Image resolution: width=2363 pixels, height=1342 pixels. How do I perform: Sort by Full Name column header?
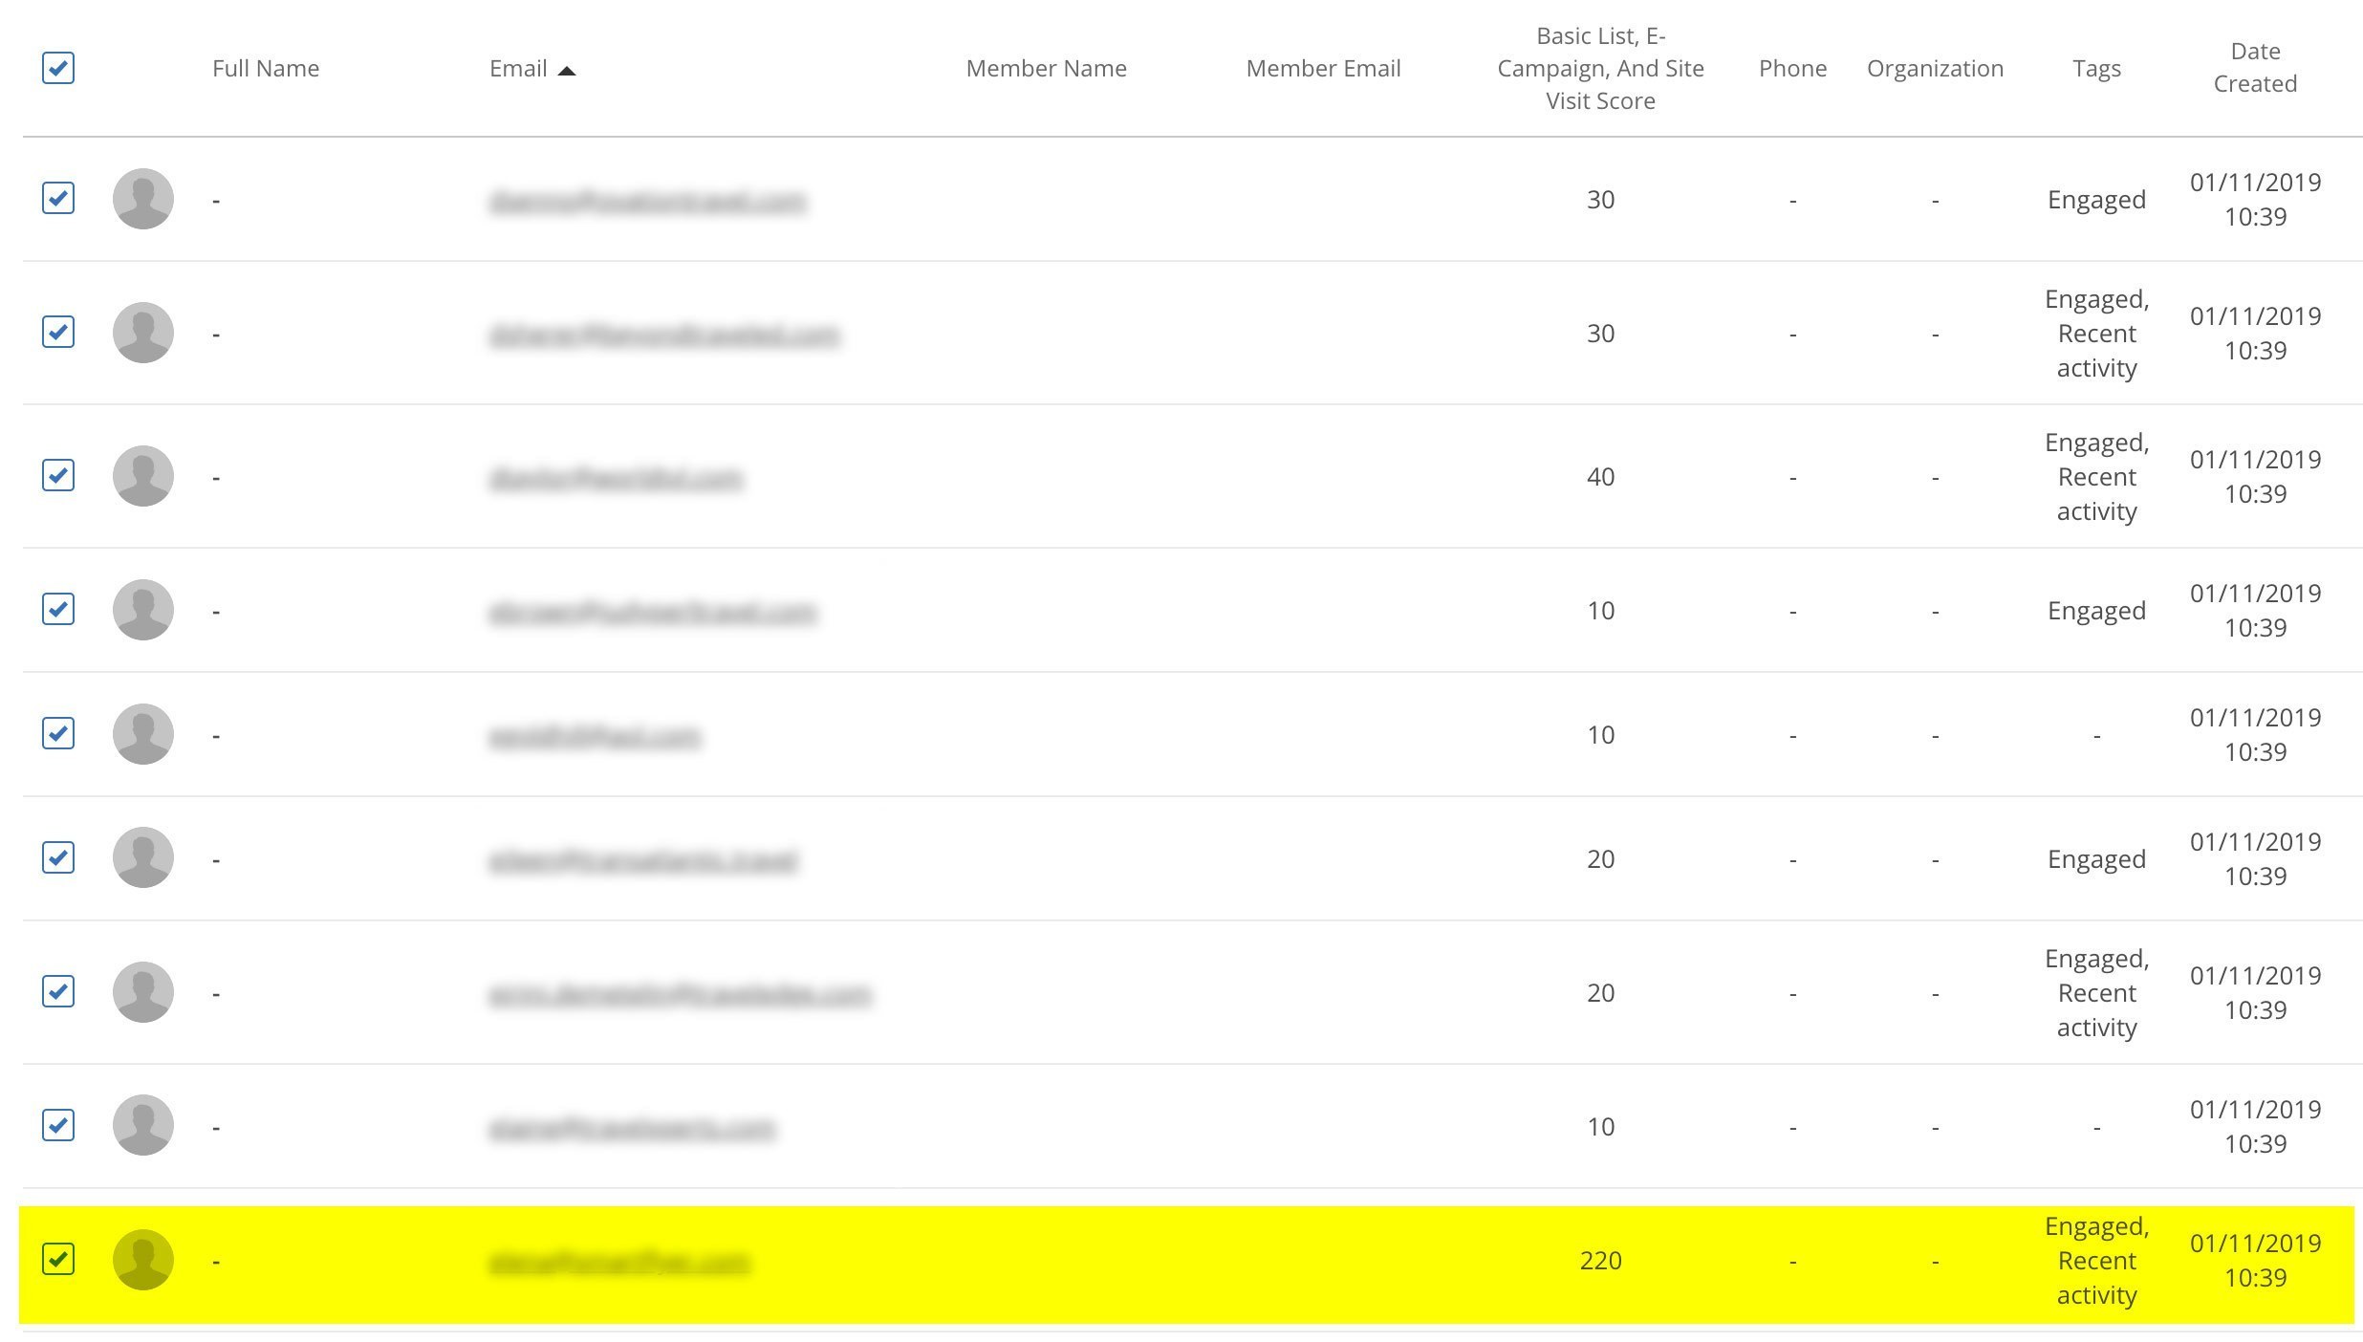[x=266, y=69]
